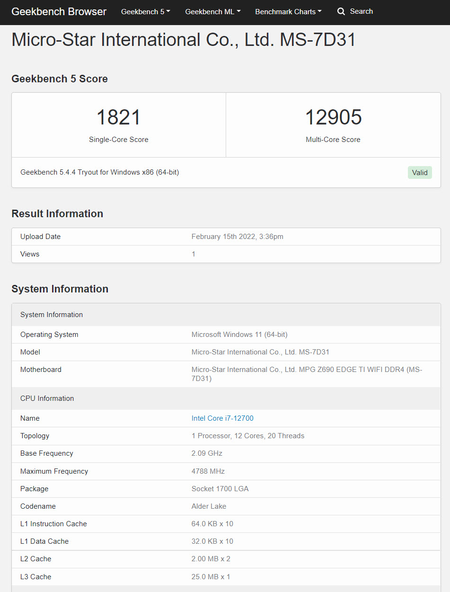Go to Geekbench Browser home via logo
This screenshot has height=592, width=450.
coord(59,12)
